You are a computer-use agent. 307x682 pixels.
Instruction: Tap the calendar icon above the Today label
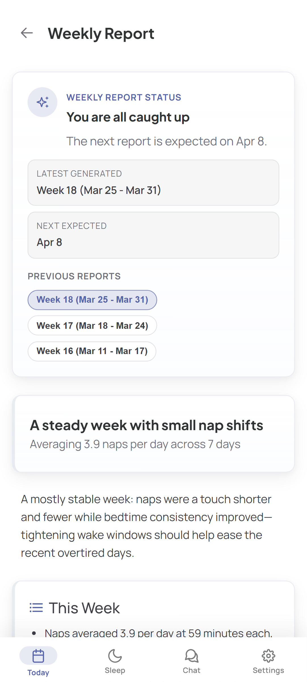(x=38, y=655)
